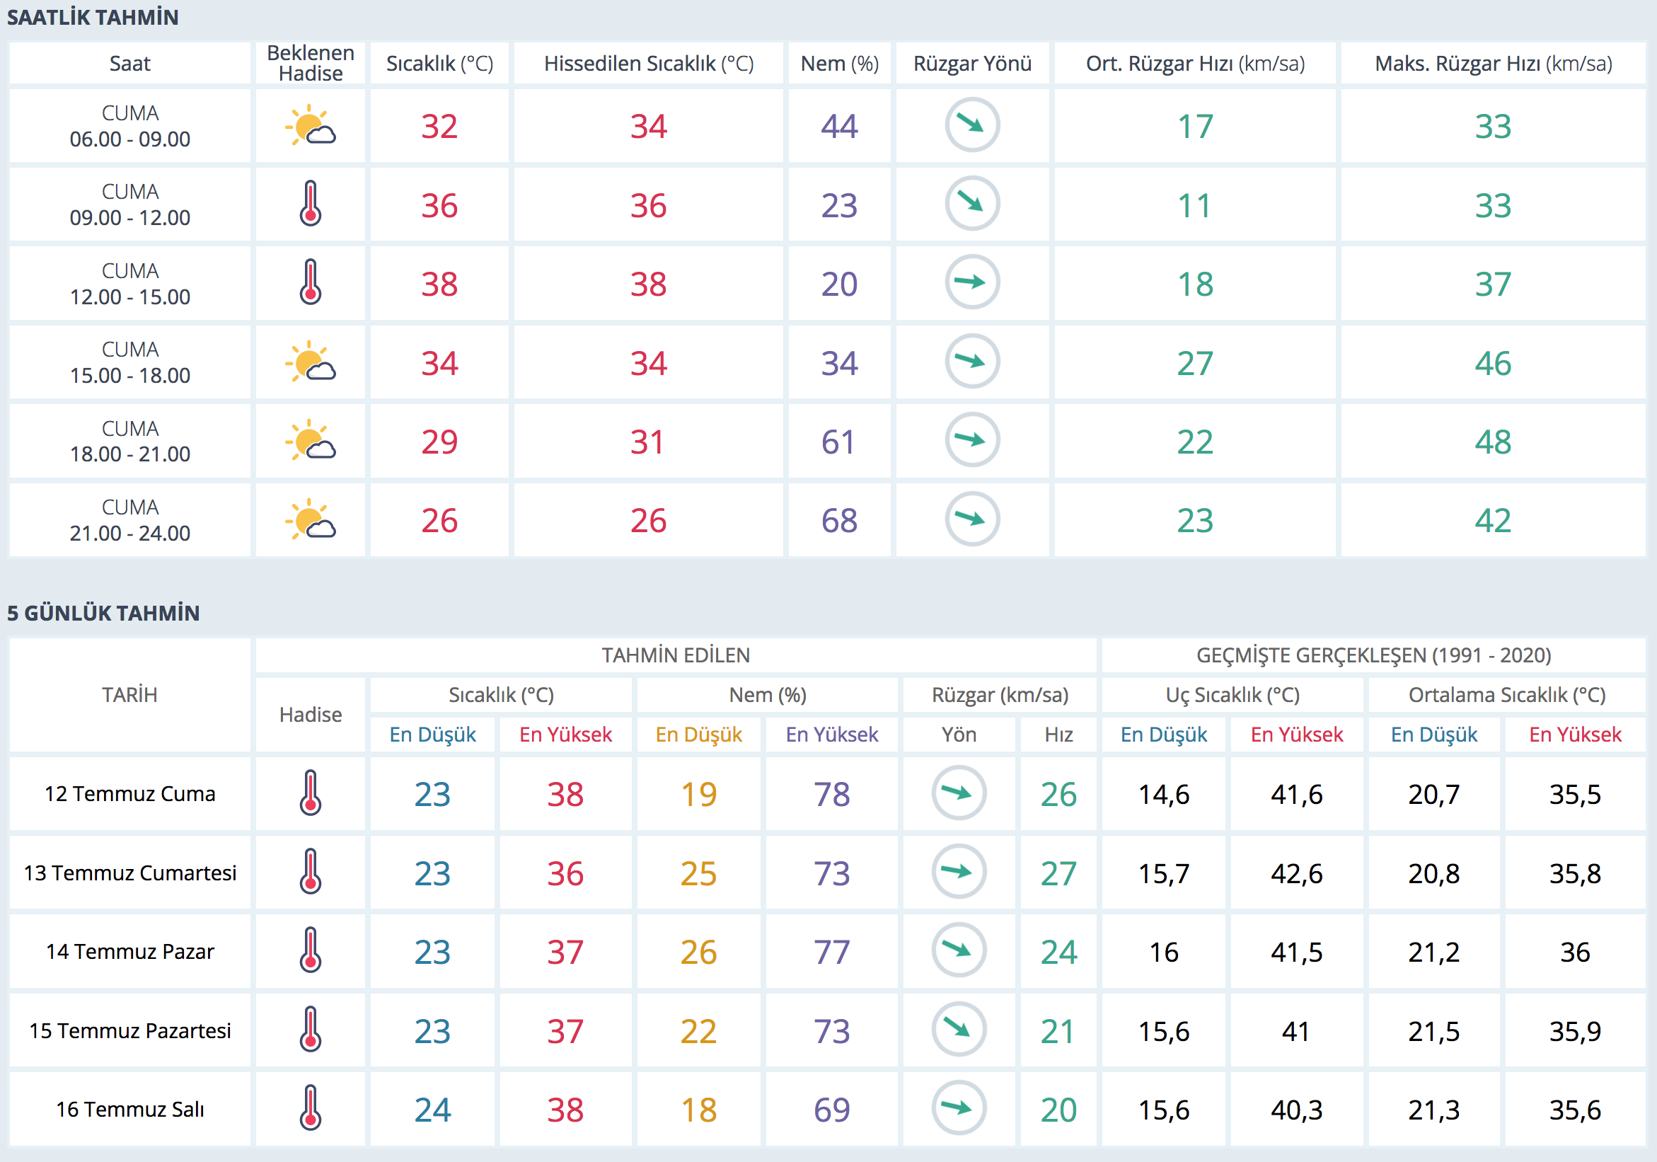Click wind direction arrow for Cuma 12.00 - 15.00
The image size is (1657, 1162).
971,282
